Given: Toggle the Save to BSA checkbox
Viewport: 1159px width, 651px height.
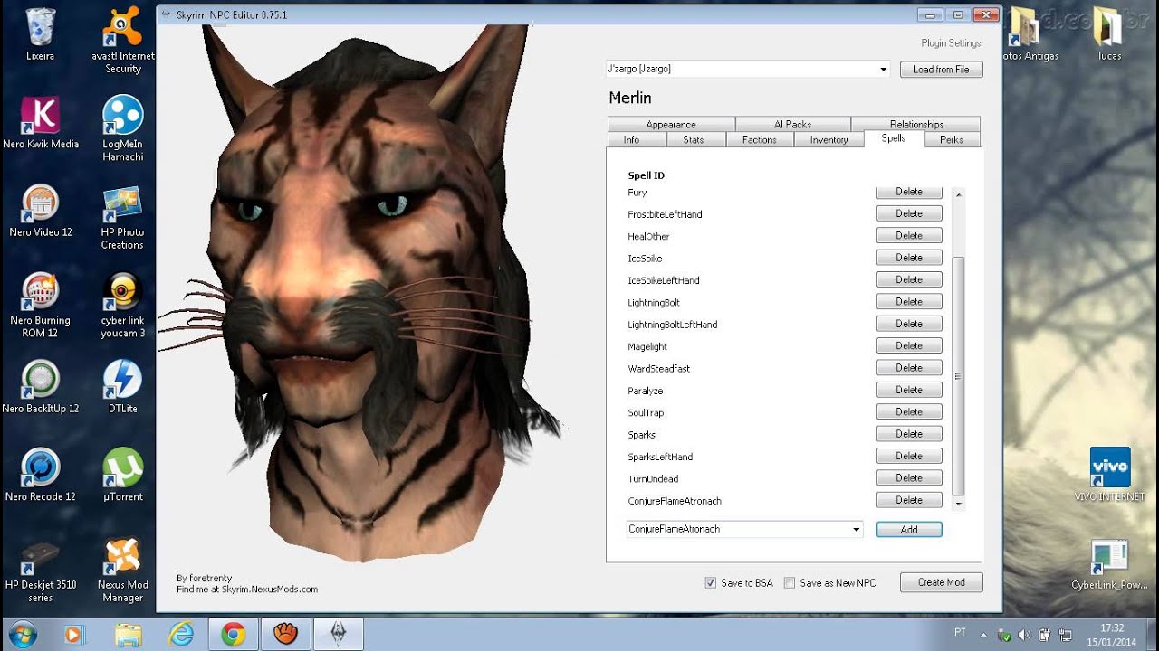Looking at the screenshot, I should point(711,583).
